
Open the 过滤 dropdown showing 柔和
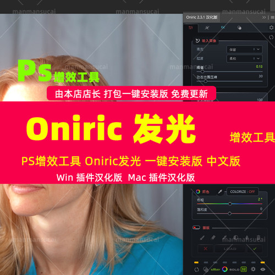pyautogui.click(x=244, y=58)
